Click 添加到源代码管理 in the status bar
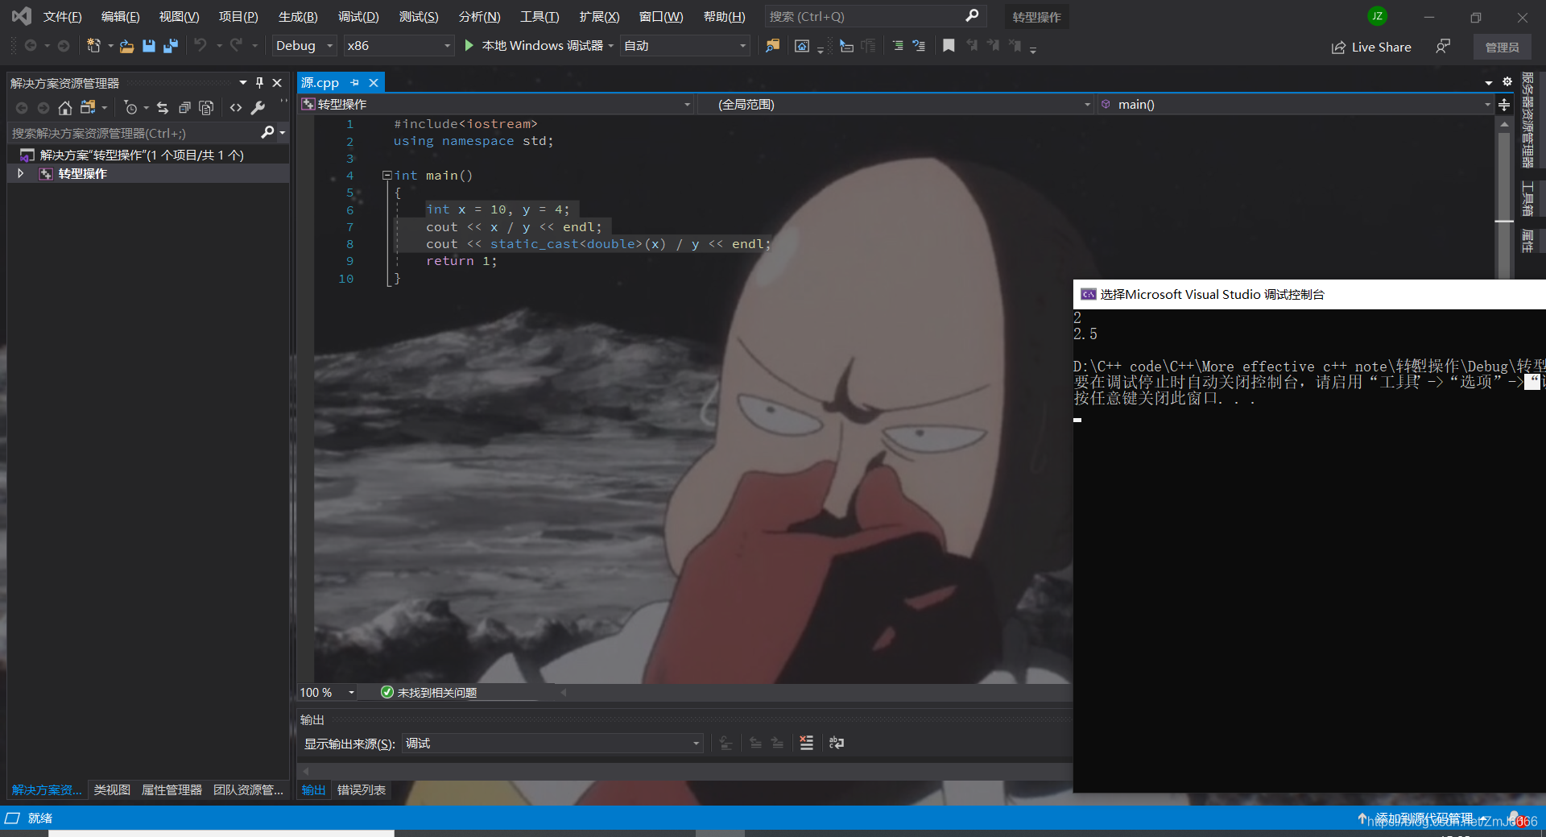 [1423, 818]
